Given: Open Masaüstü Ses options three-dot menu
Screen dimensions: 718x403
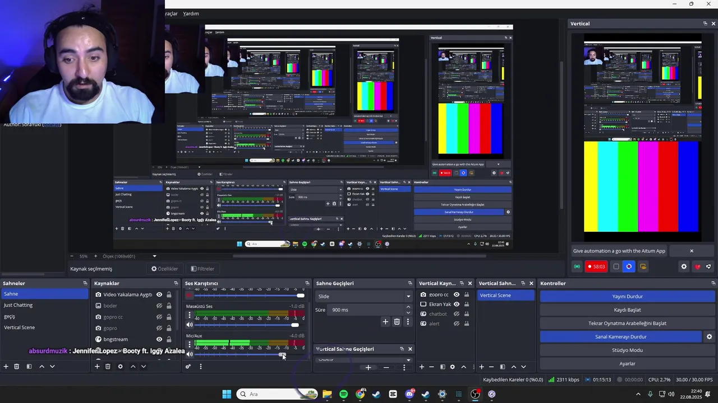Looking at the screenshot, I should pos(189,316).
